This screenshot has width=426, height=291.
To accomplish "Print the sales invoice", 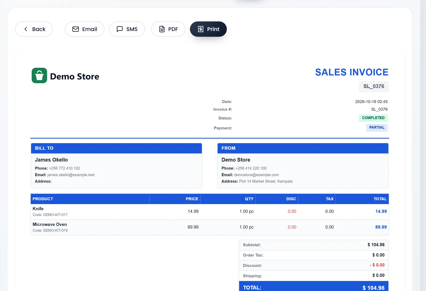I will [208, 29].
